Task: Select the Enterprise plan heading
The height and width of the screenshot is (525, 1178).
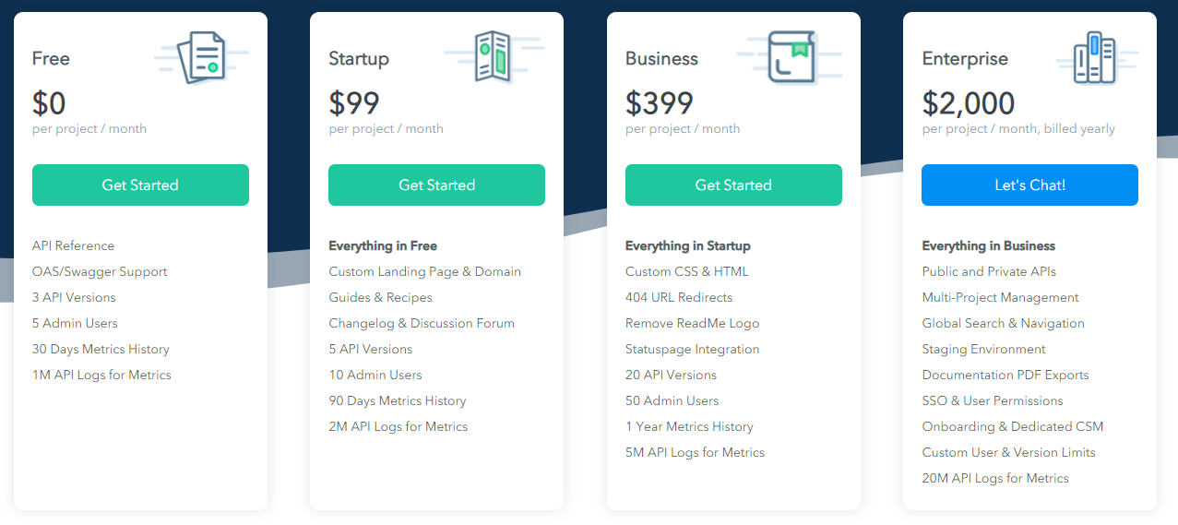Action: click(965, 59)
